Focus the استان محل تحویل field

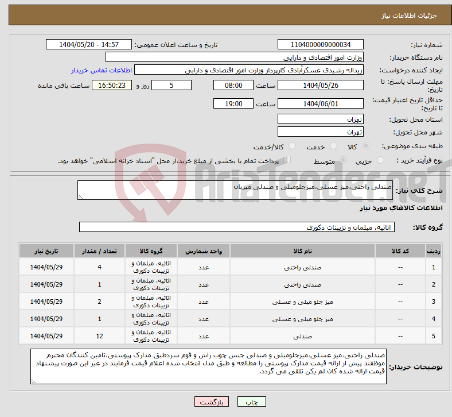click(321, 119)
